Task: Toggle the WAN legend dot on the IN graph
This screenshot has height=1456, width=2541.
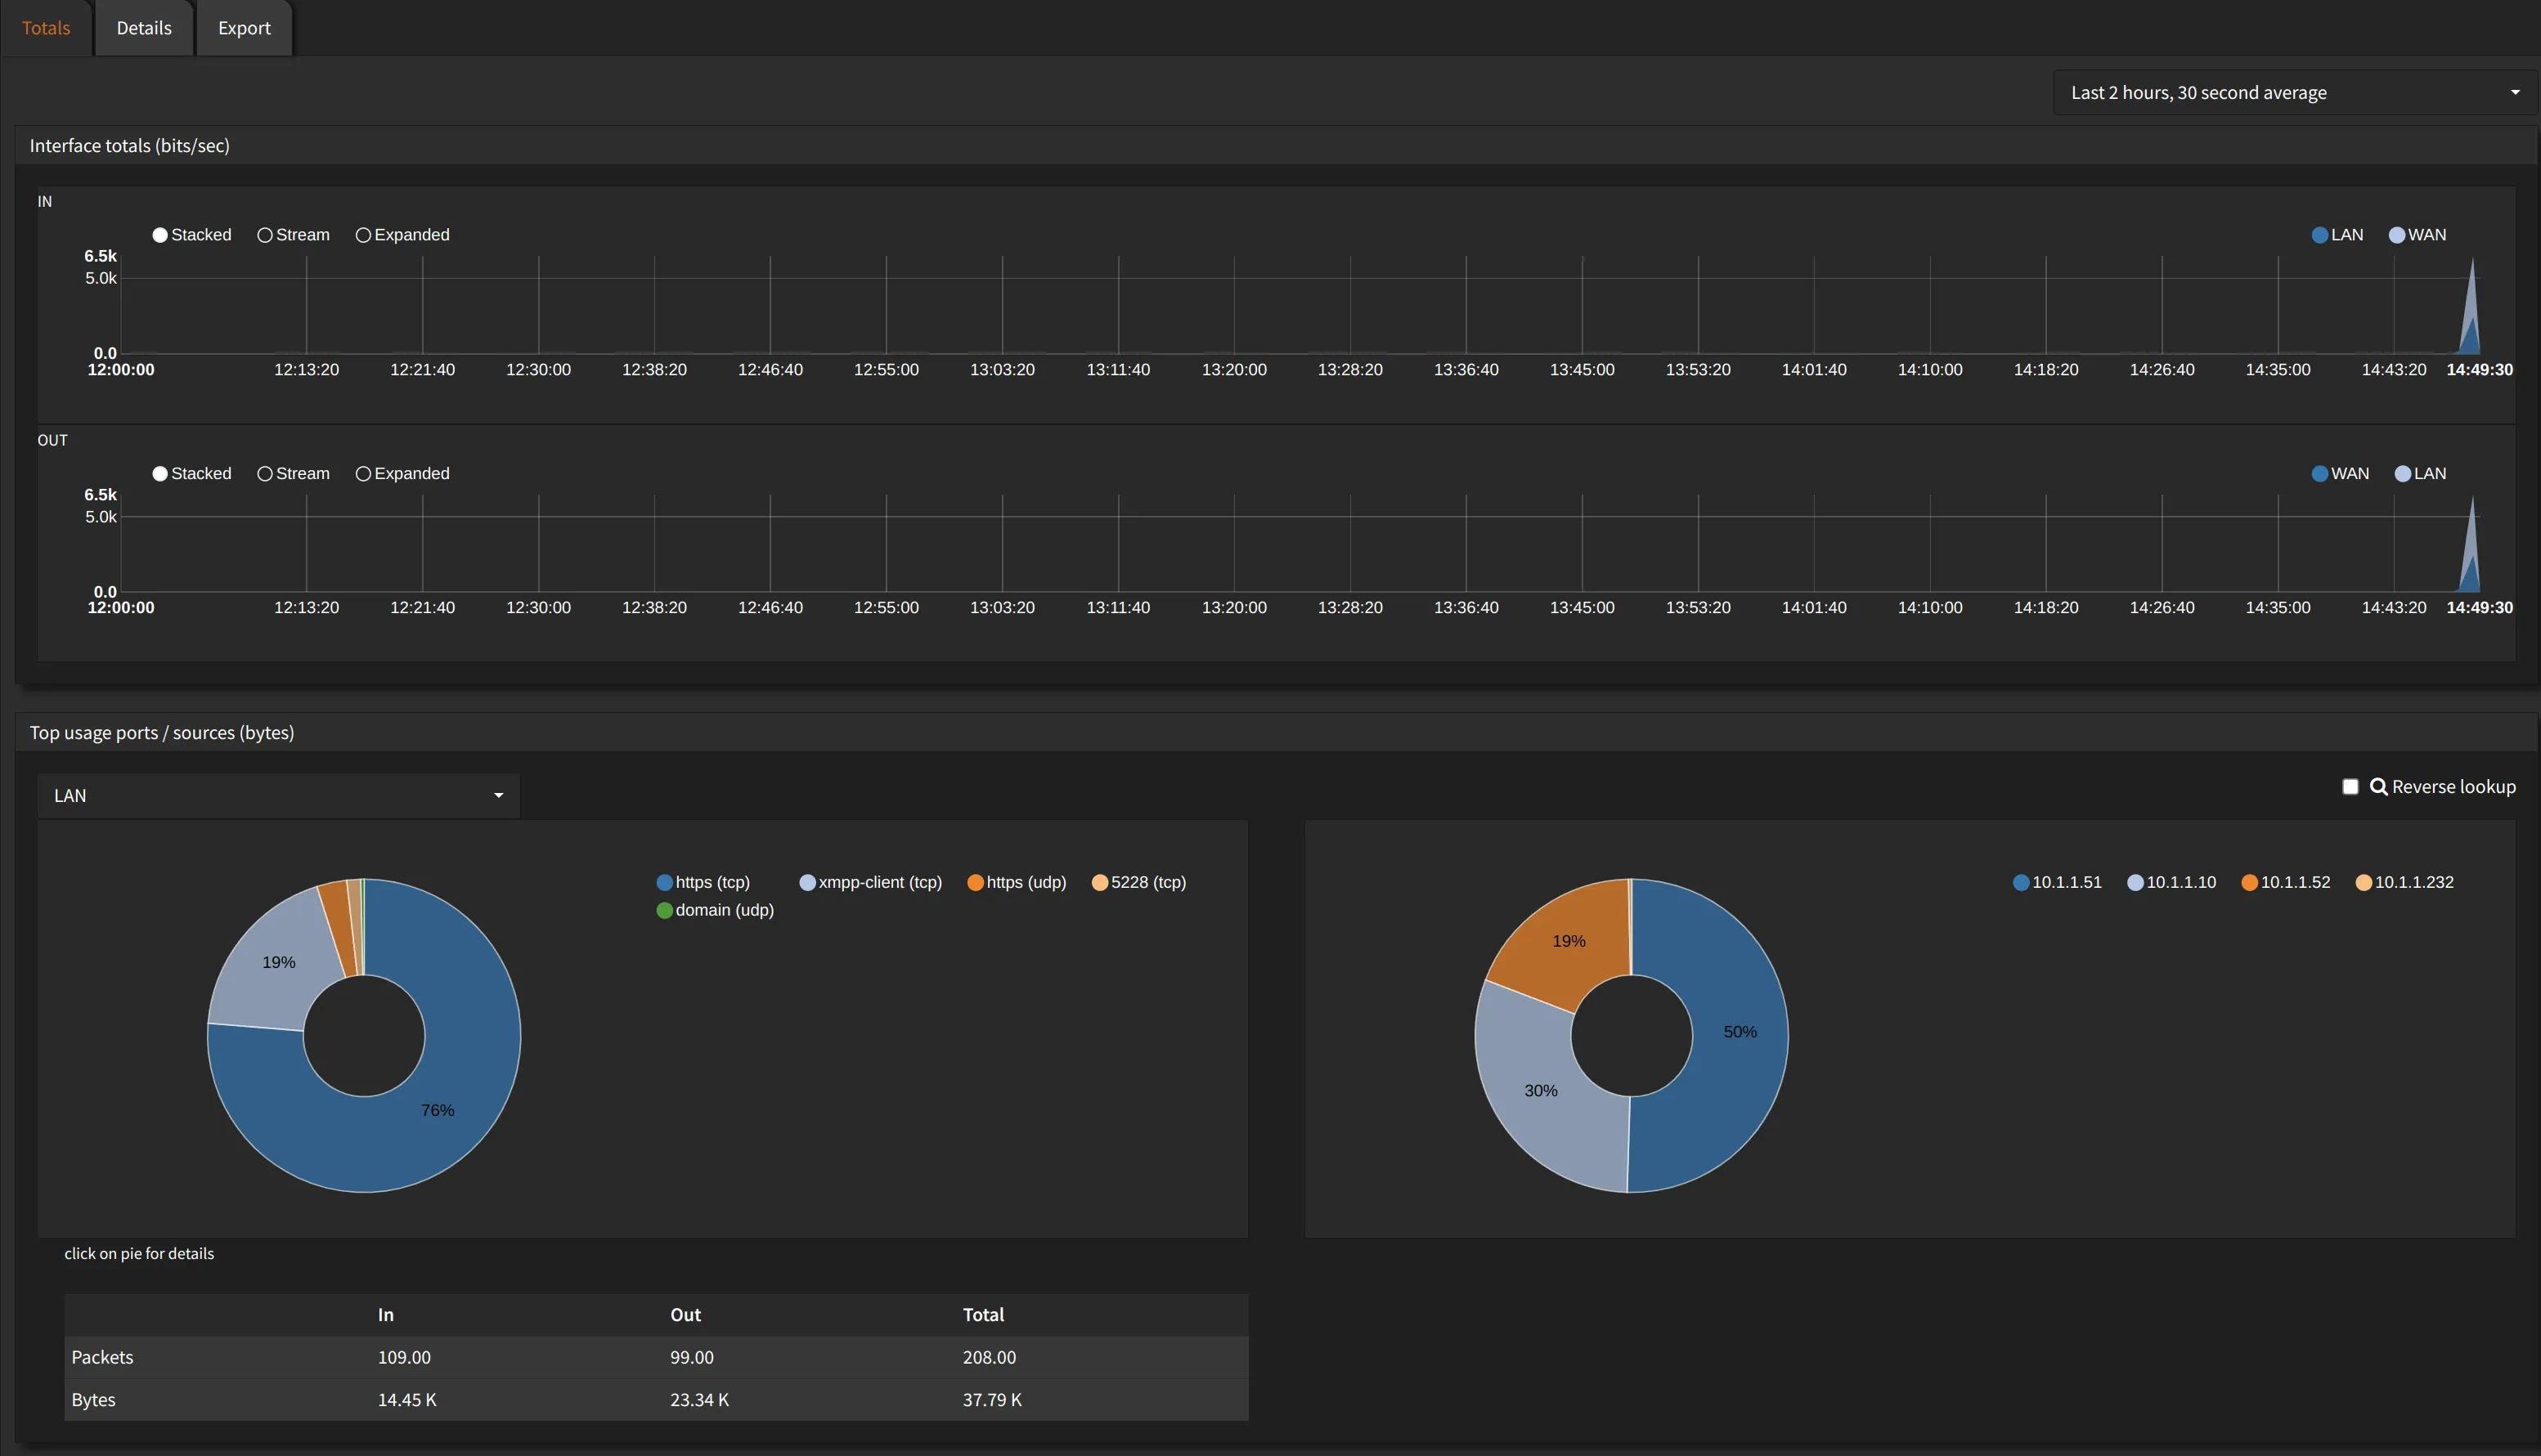Action: [x=2398, y=234]
